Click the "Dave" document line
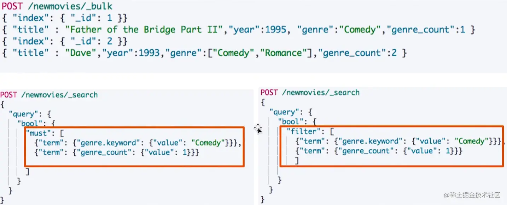The width and height of the screenshot is (507, 205). tap(204, 53)
